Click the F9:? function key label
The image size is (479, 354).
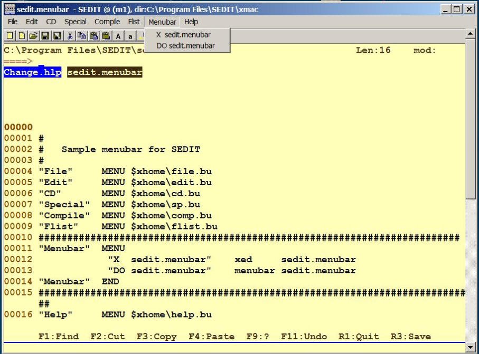pos(258,336)
